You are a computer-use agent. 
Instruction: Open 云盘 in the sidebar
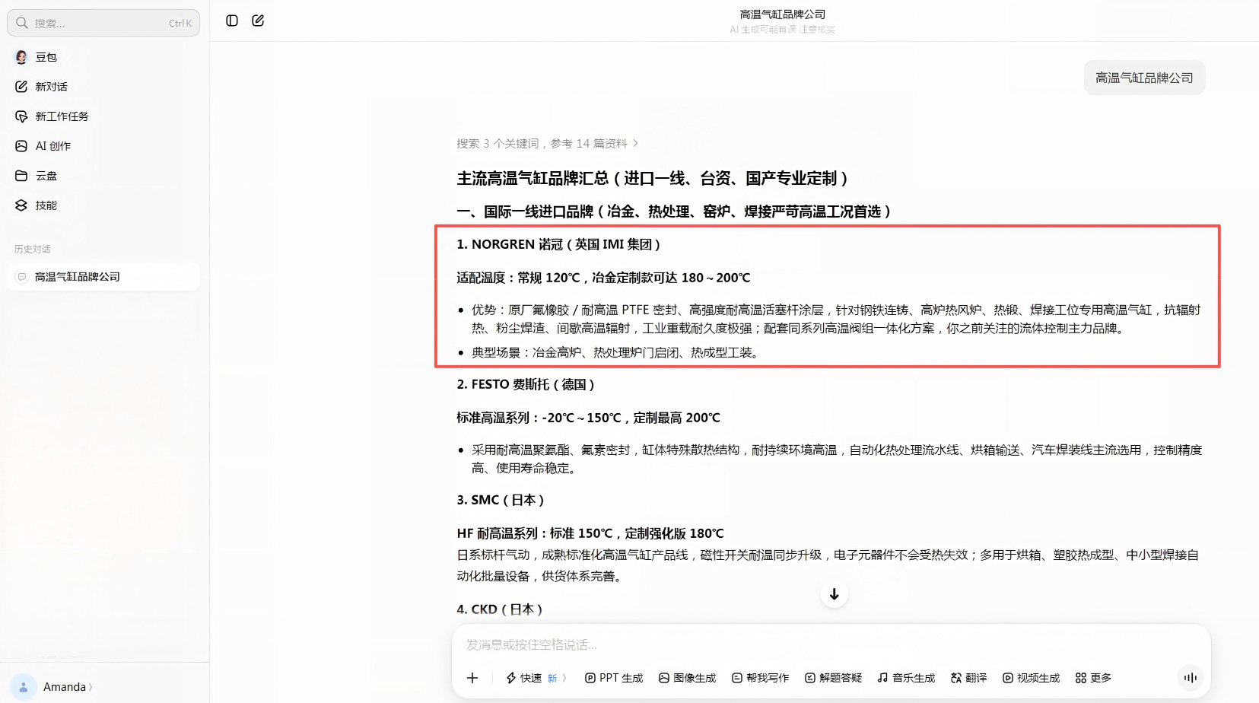(x=103, y=176)
